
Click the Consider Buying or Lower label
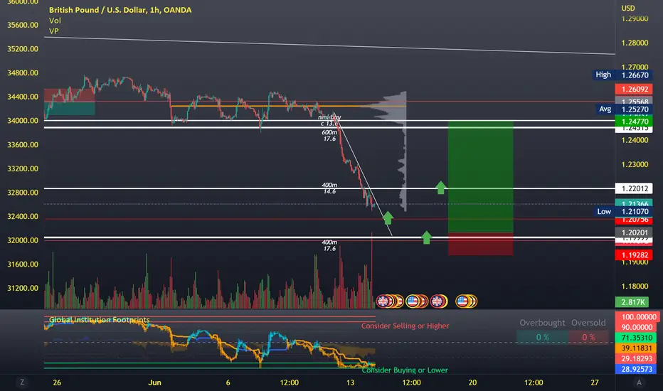(x=405, y=370)
